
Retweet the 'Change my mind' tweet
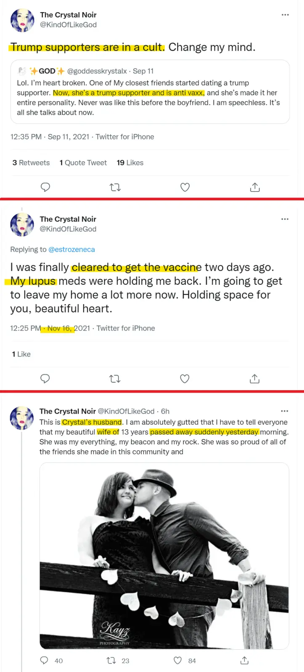coord(115,187)
